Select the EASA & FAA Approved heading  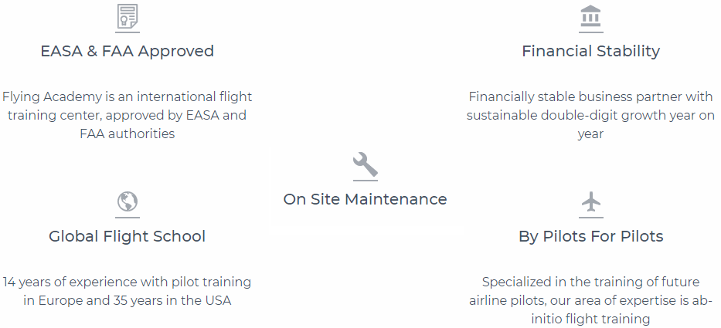[127, 51]
